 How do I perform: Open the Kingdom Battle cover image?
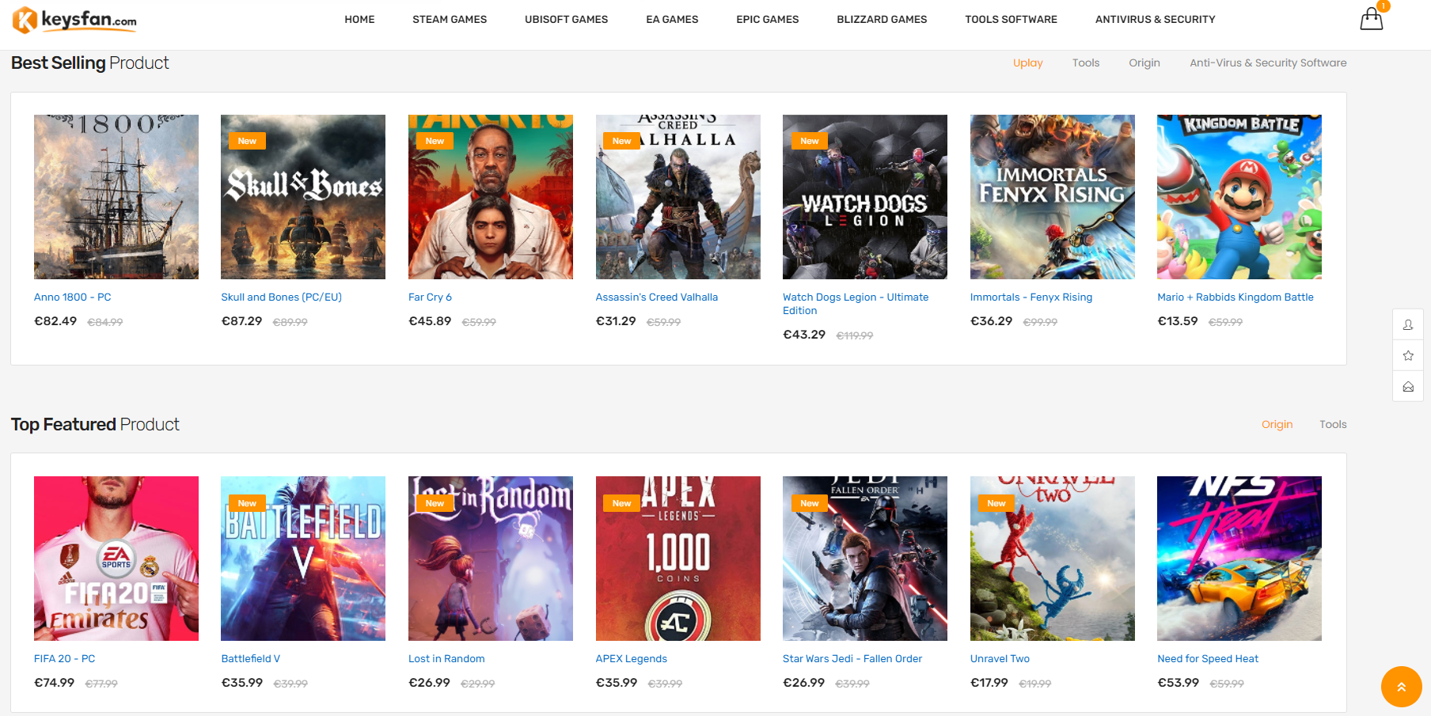tap(1239, 197)
